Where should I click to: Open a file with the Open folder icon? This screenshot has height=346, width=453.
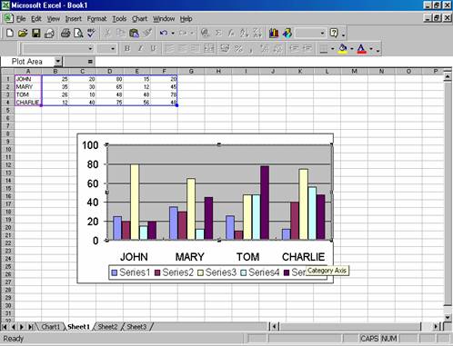click(x=23, y=33)
